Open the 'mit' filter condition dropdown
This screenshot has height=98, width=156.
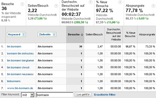tap(28, 95)
